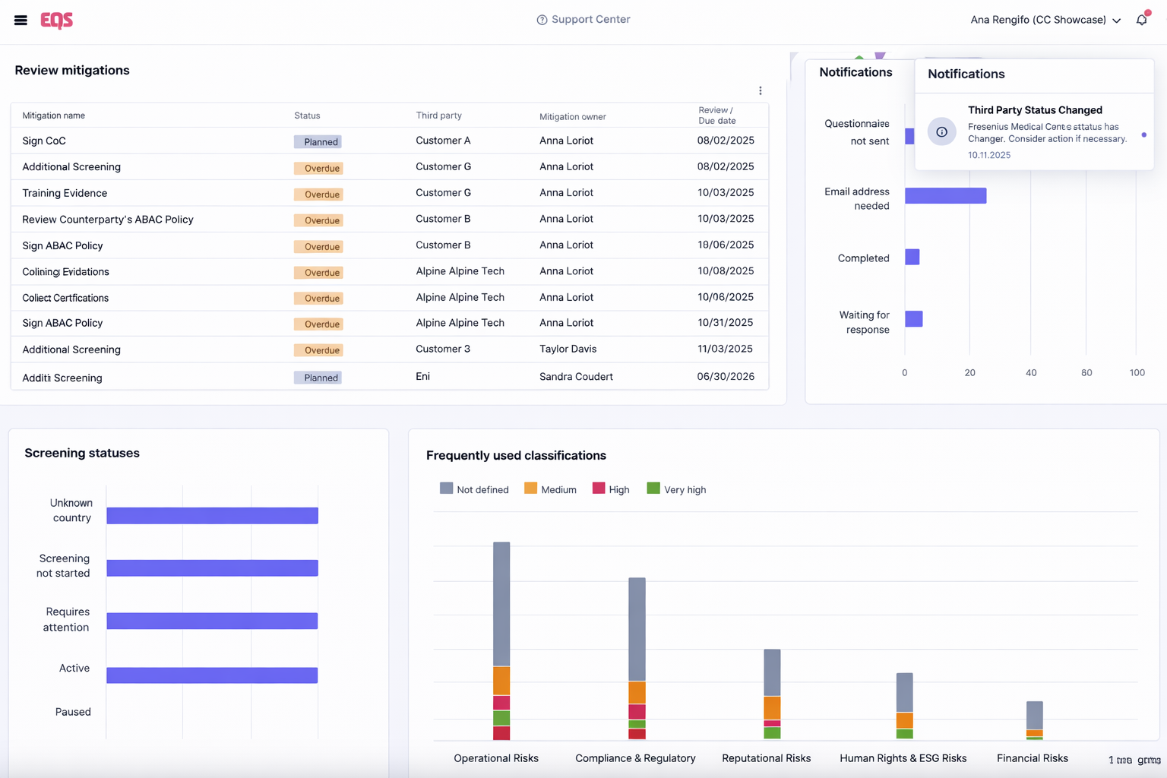Open the Third Party Status Changed notification
This screenshot has height=778, width=1167.
[x=1034, y=110]
